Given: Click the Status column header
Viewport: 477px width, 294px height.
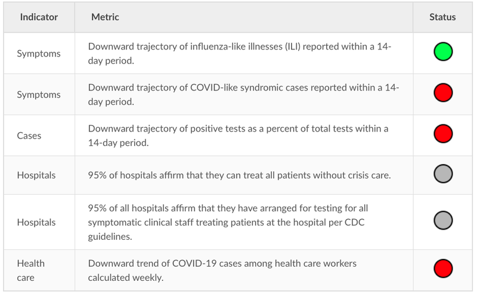Looking at the screenshot, I should 442,17.
